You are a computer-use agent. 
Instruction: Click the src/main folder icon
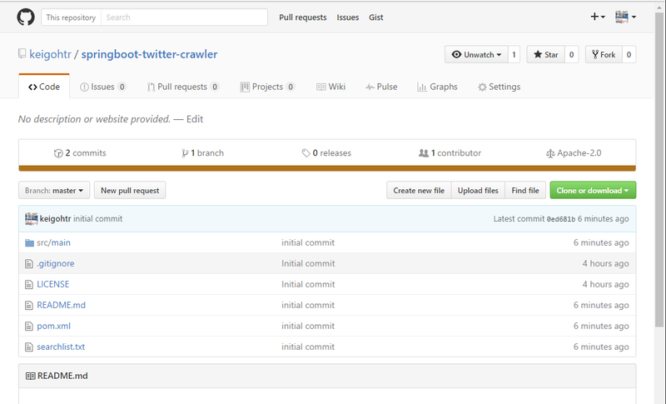[29, 243]
